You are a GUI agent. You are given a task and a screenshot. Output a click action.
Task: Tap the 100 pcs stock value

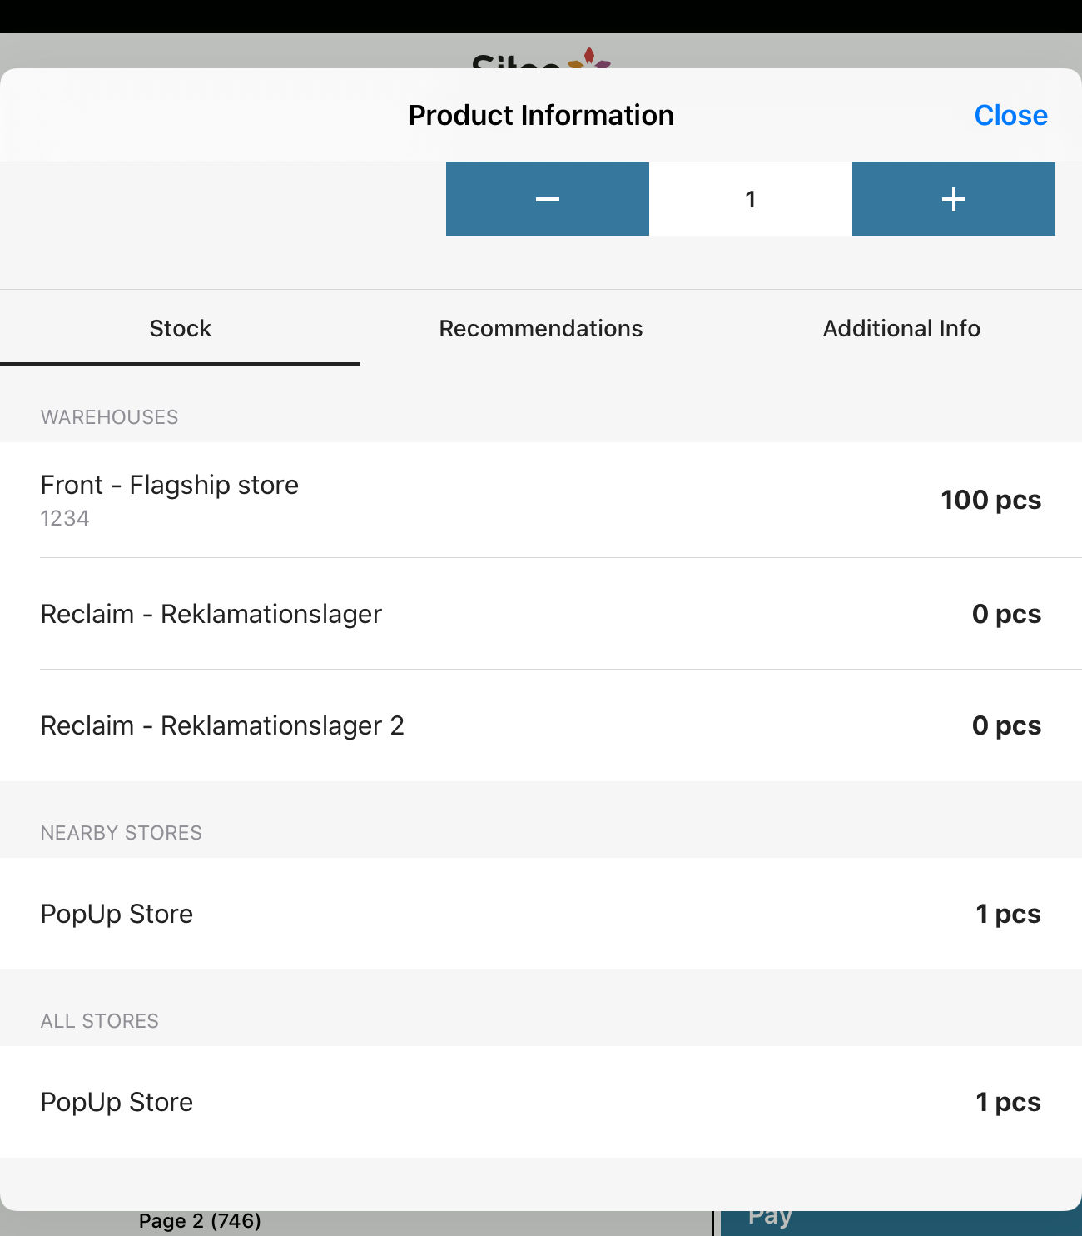point(990,500)
